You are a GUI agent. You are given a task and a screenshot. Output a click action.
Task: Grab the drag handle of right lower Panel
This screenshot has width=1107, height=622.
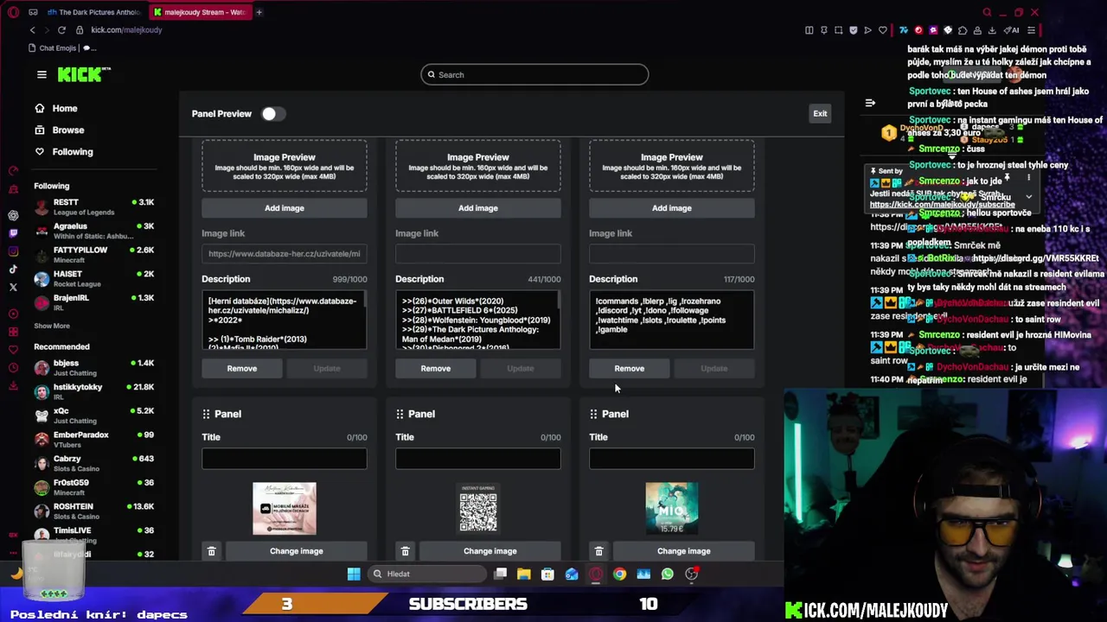click(x=593, y=414)
